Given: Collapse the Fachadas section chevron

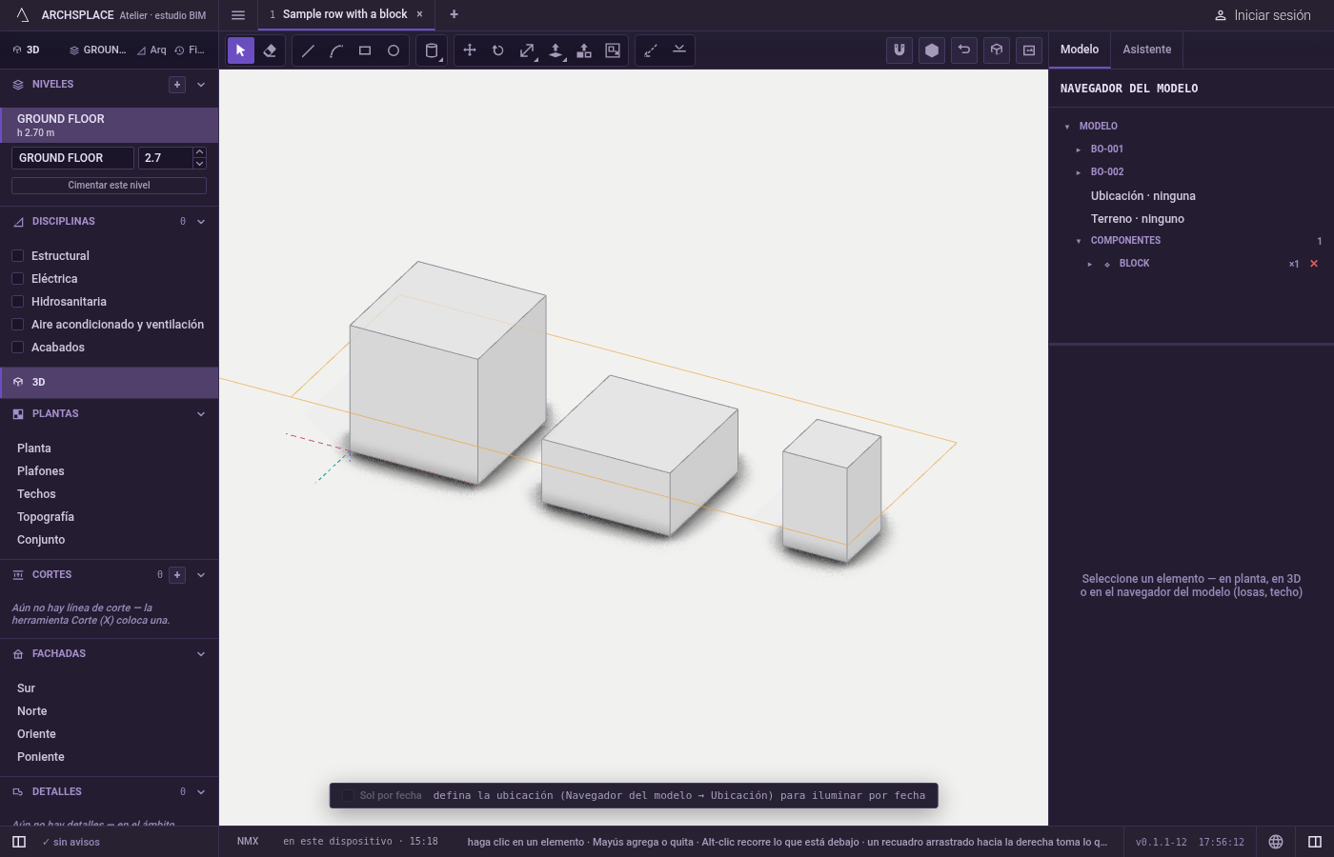Looking at the screenshot, I should click(201, 654).
